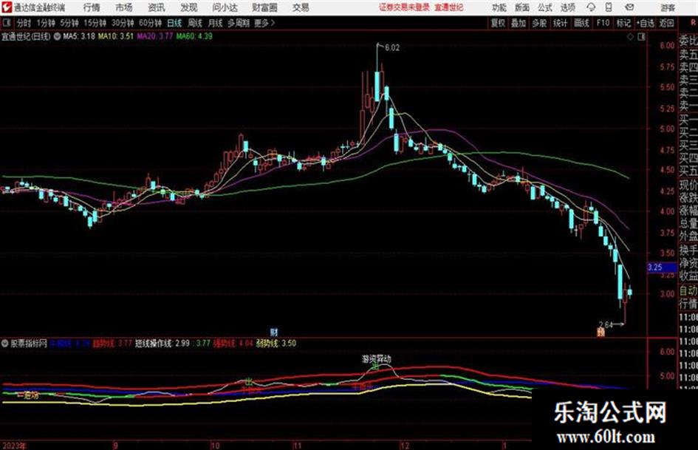Select the 周线 weekly period tab
Viewport: 698px width, 450px height.
coord(195,23)
